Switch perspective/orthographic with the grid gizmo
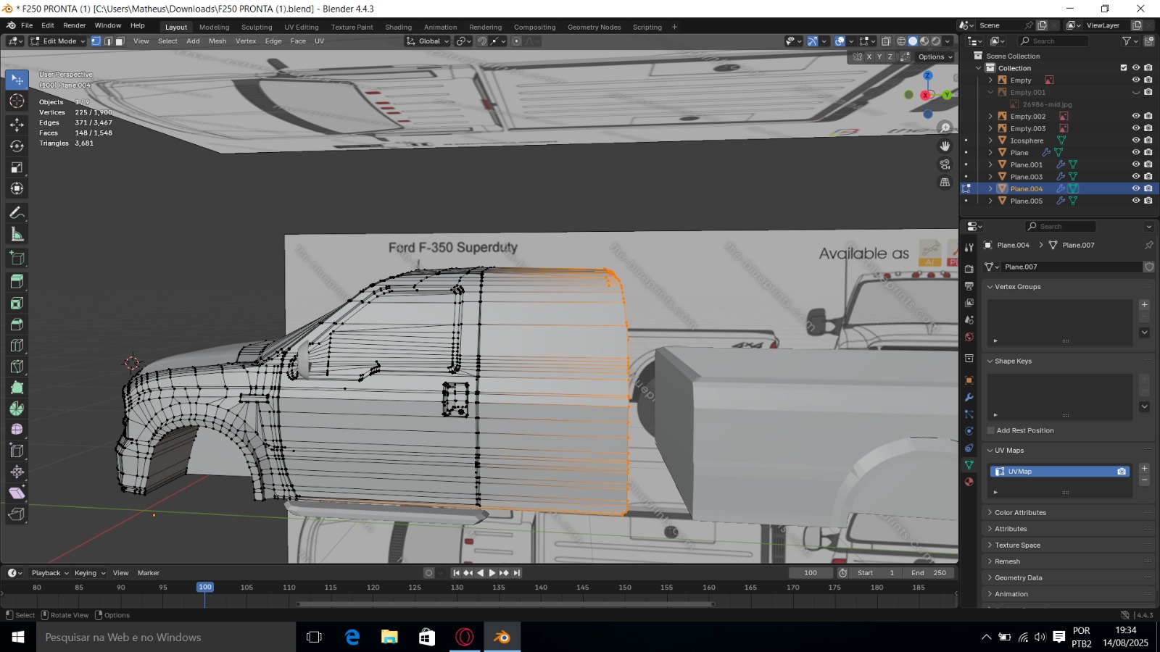Viewport: 1160px width, 652px height. [945, 183]
